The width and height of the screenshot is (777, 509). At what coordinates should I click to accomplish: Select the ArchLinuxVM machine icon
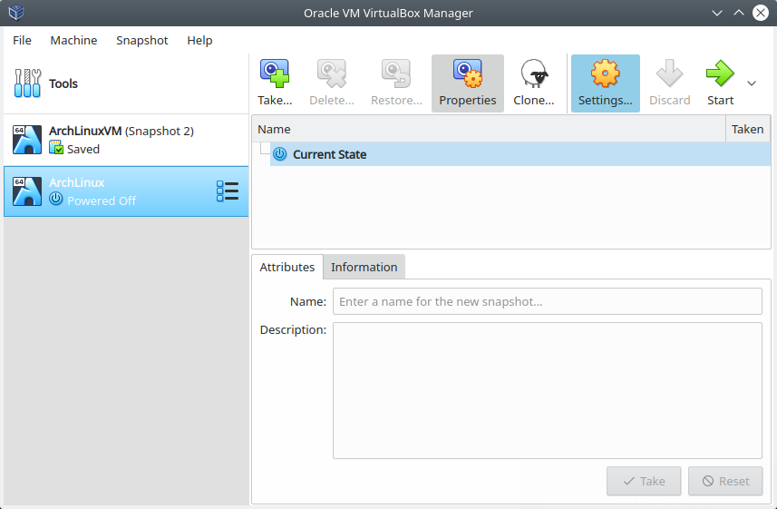pyautogui.click(x=27, y=140)
